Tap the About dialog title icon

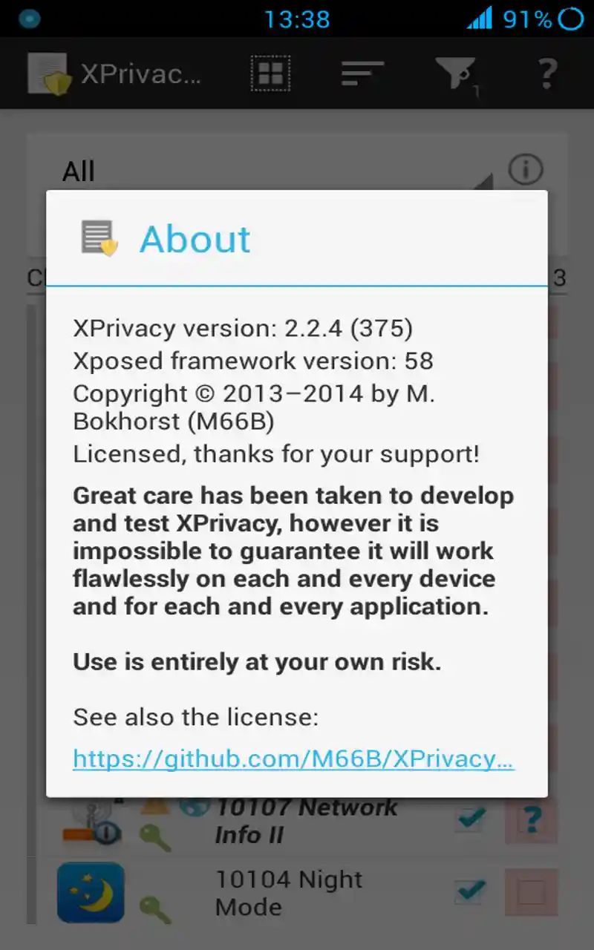coord(99,238)
